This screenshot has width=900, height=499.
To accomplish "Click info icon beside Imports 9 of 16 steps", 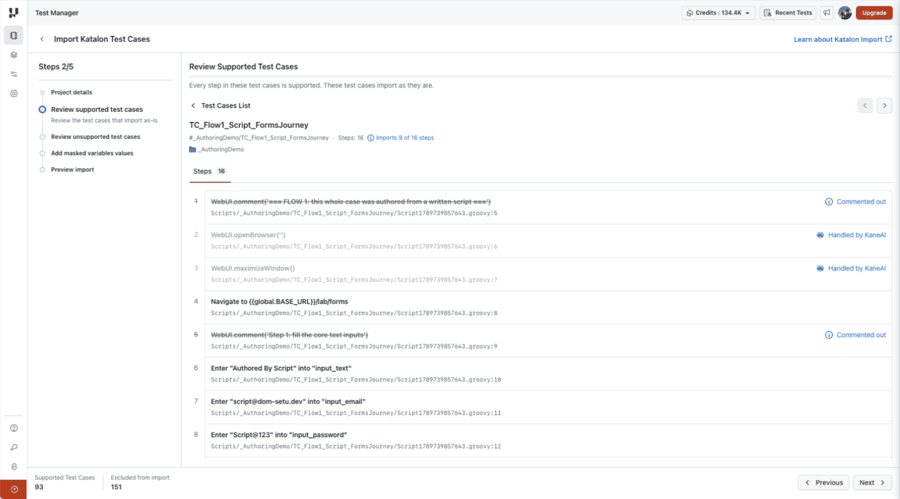I will (371, 138).
